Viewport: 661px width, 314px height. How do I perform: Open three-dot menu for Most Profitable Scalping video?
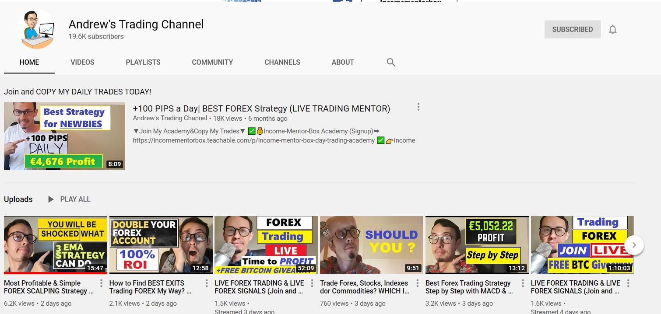(101, 283)
